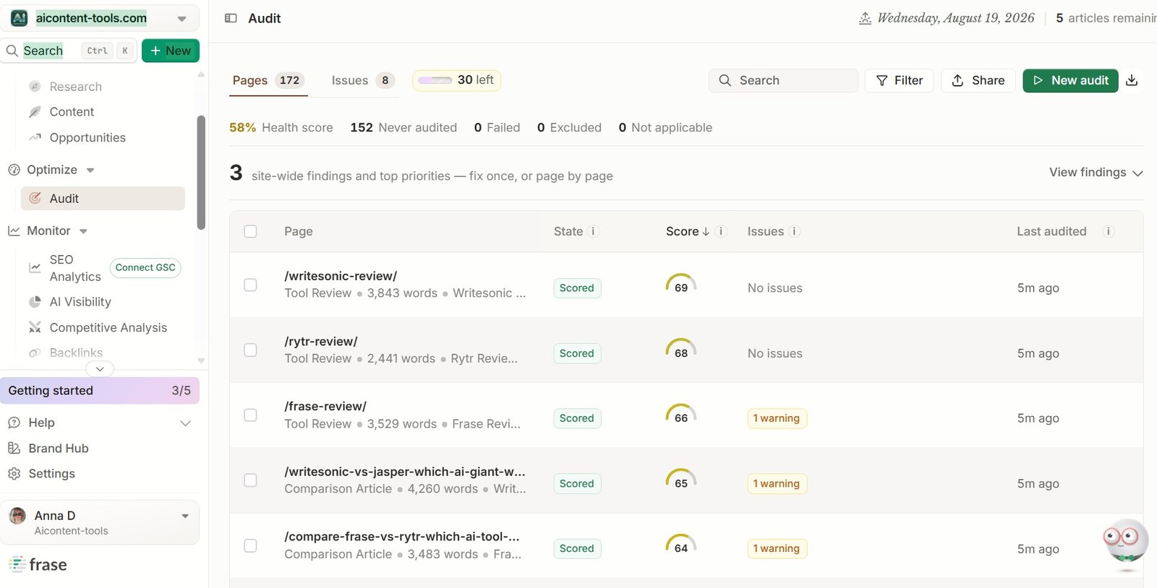
Task: Click the info icon next to Score column
Action: 721,231
